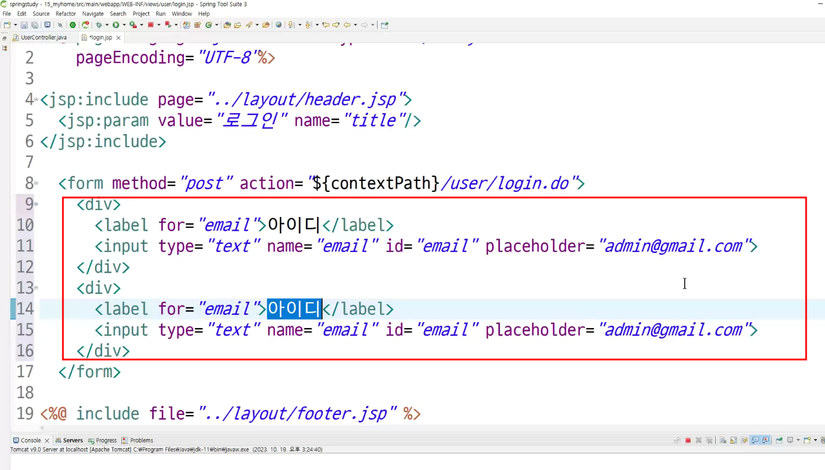825x470 pixels.
Task: Click the Relaunch refresh toolbar icon
Action: (x=85, y=25)
